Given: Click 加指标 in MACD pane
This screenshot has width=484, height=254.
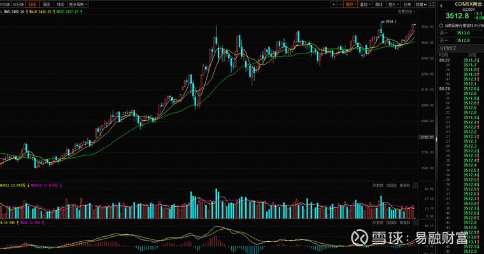Looking at the screenshot, I should 392,223.
